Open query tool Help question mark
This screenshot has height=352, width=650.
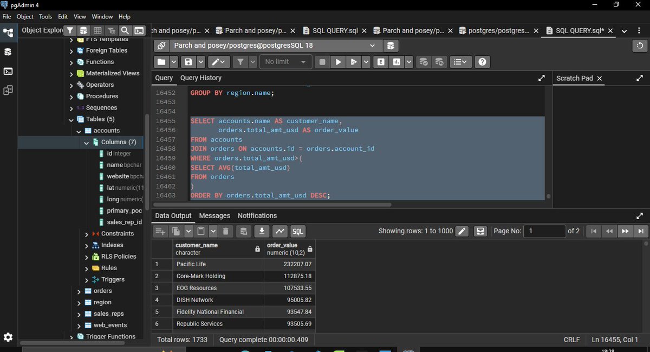click(483, 62)
